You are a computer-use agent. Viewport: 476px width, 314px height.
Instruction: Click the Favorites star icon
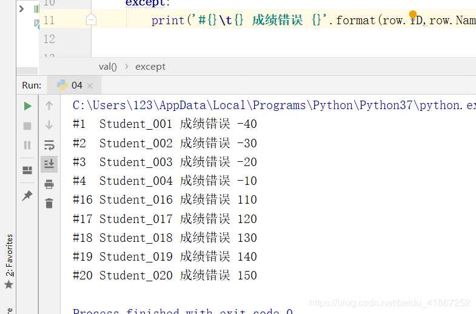point(9,284)
